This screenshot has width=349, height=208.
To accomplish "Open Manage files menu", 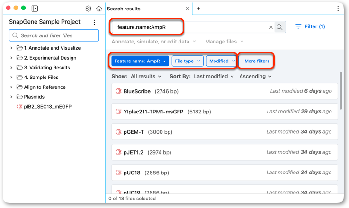I will tap(224, 42).
